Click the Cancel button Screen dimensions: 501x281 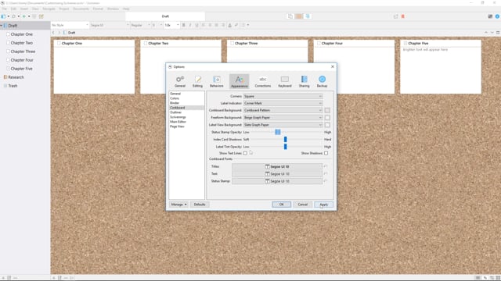click(303, 205)
